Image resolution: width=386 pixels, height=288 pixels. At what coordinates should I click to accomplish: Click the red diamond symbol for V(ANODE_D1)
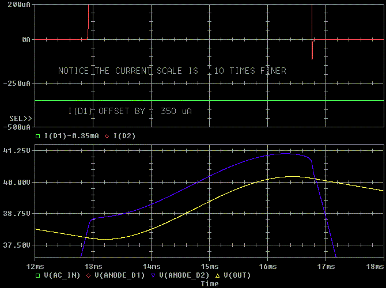[88, 275]
